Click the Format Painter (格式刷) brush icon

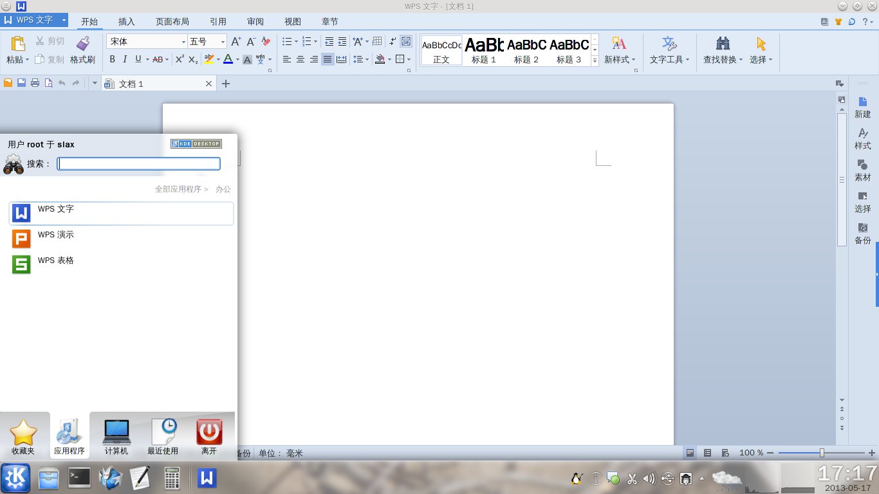click(82, 43)
